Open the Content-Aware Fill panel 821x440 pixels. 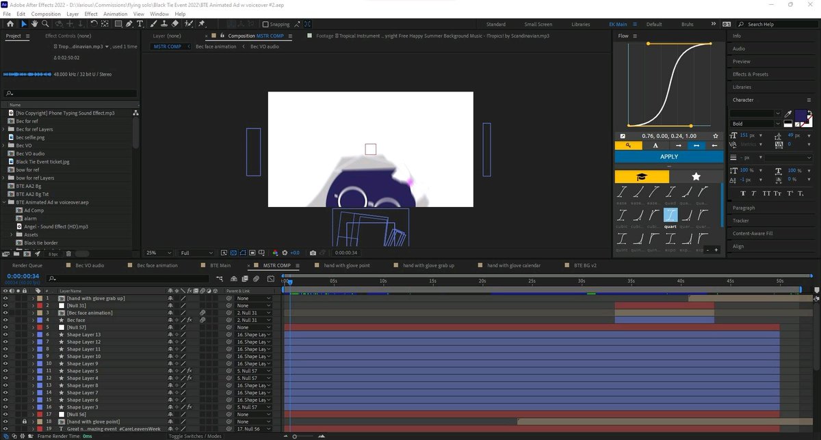pyautogui.click(x=753, y=233)
